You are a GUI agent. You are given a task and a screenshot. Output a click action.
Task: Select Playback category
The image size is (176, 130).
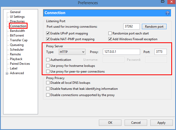click(16, 59)
